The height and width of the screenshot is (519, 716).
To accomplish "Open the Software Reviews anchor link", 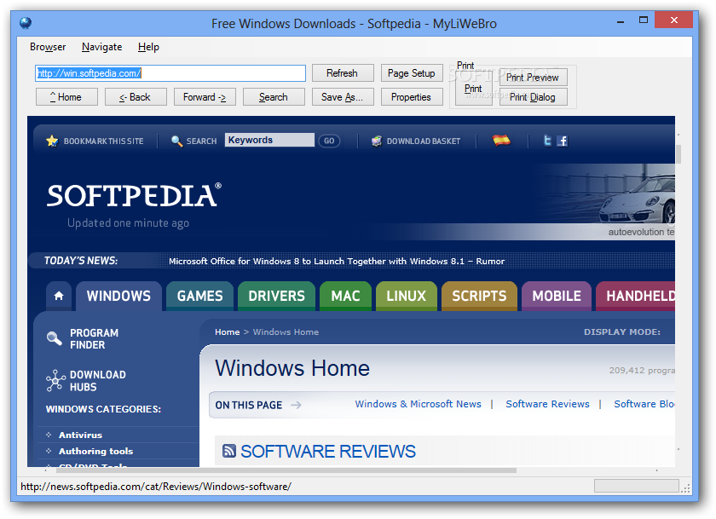I will [547, 404].
